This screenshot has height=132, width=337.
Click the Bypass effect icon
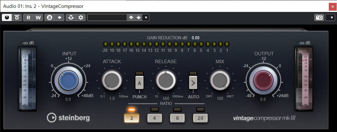[17, 18]
